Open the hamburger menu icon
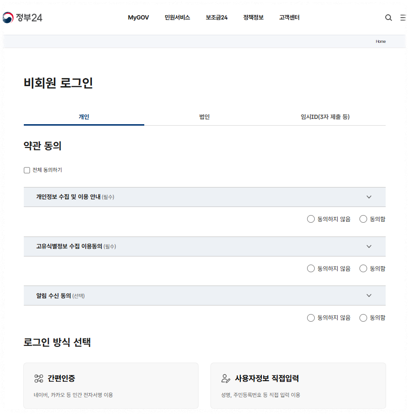Screen dimensions: 409x414 tap(402, 17)
